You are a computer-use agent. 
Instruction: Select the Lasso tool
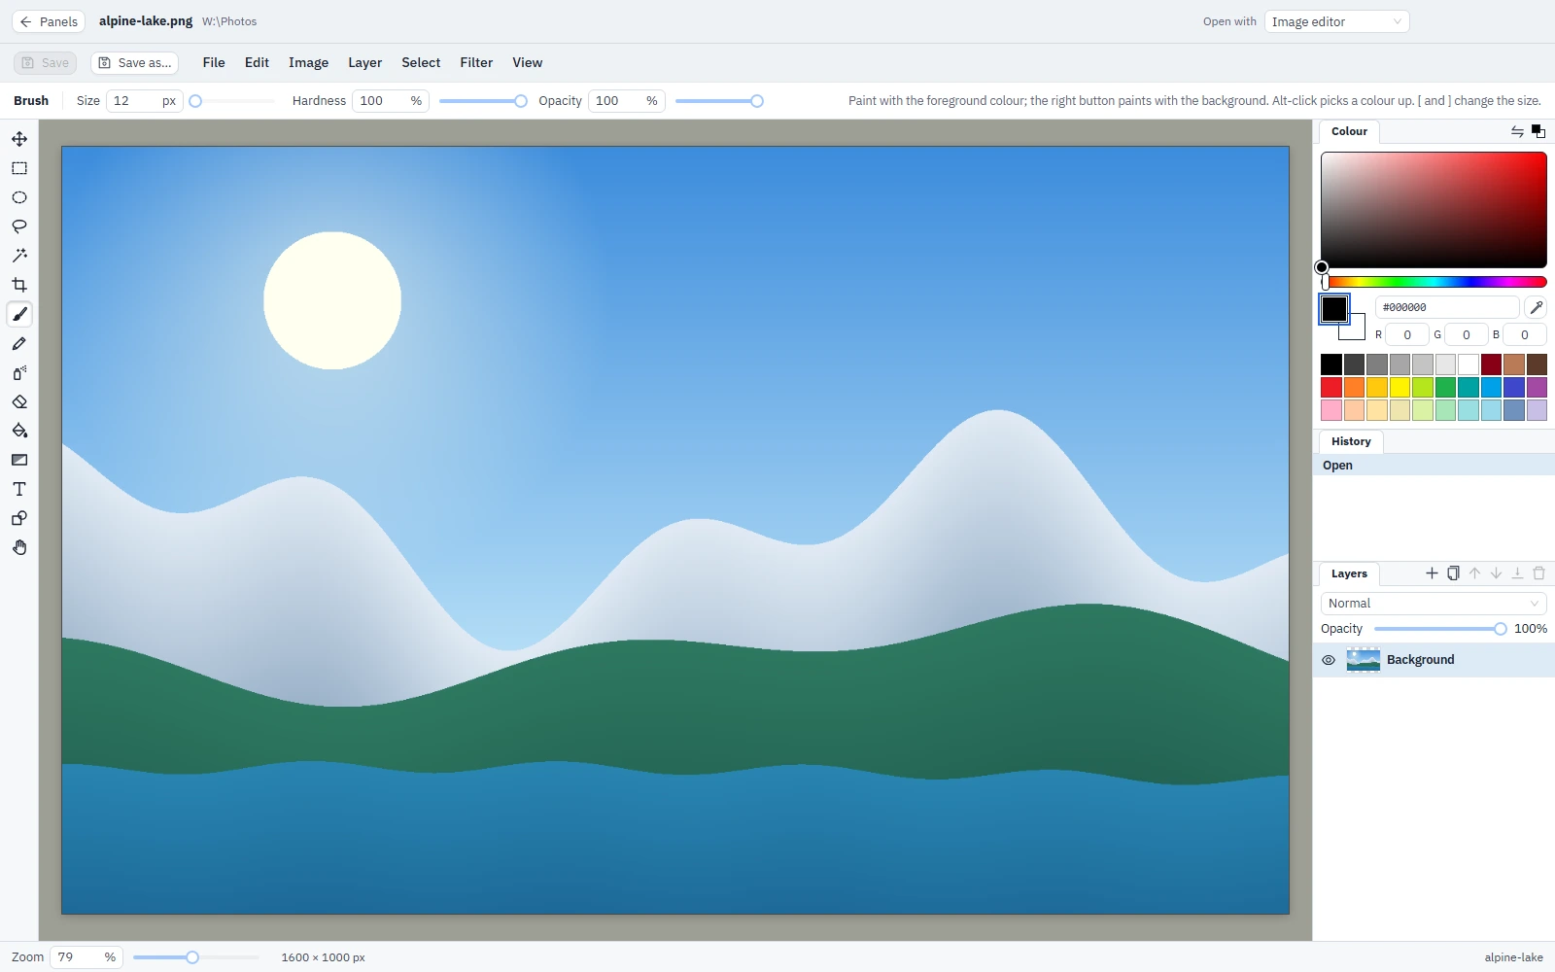[x=19, y=226]
